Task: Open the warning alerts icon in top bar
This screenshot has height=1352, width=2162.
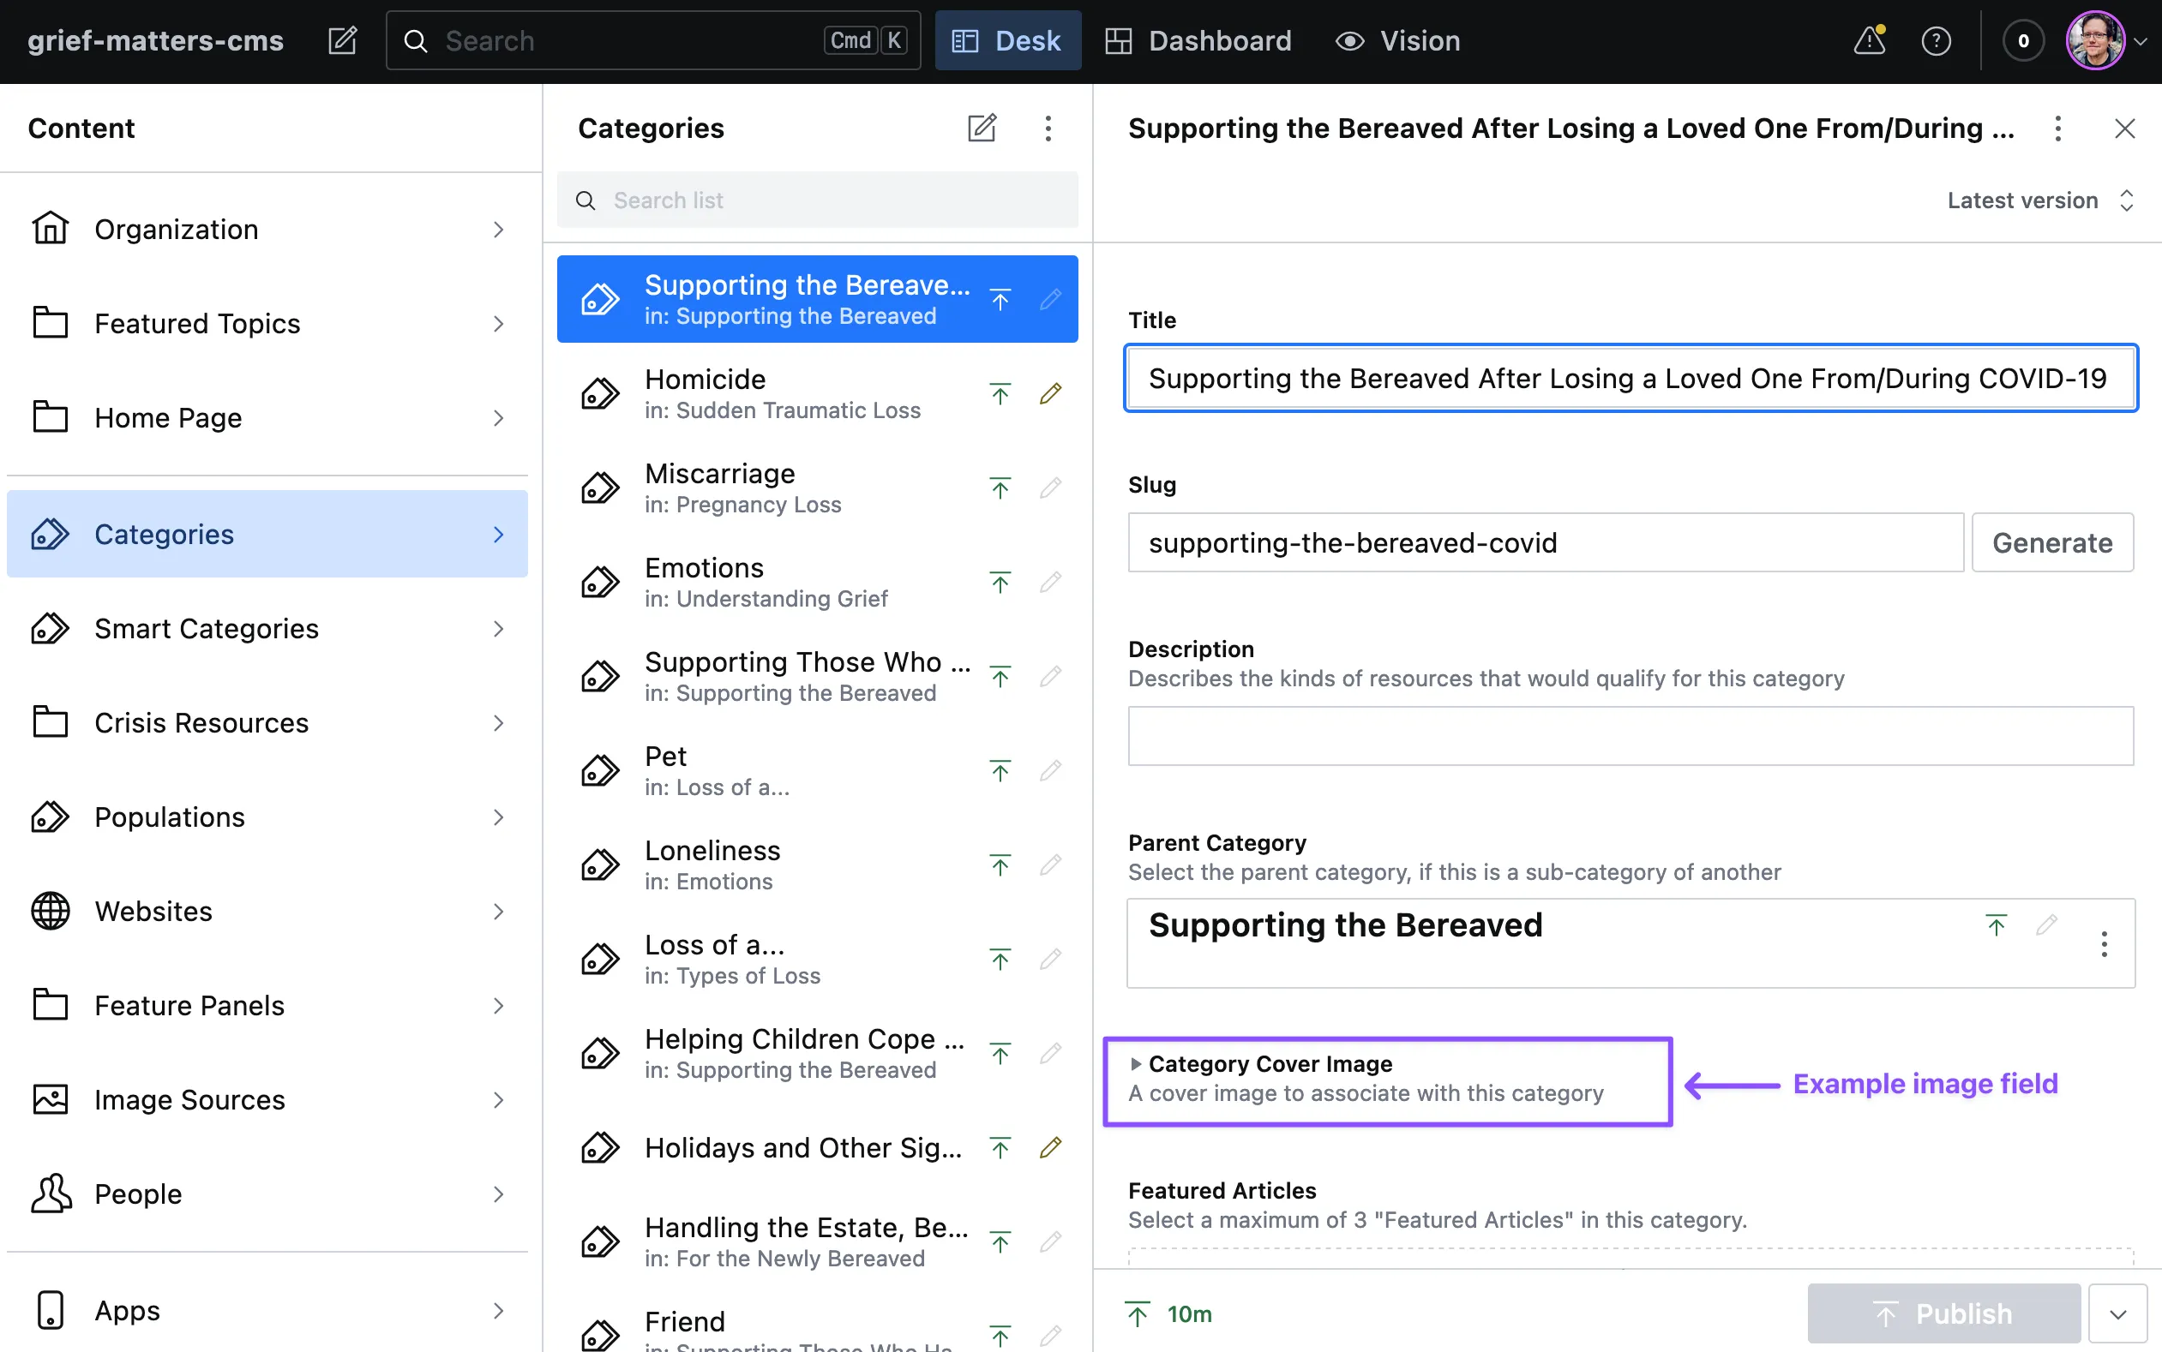Action: pyautogui.click(x=1870, y=41)
